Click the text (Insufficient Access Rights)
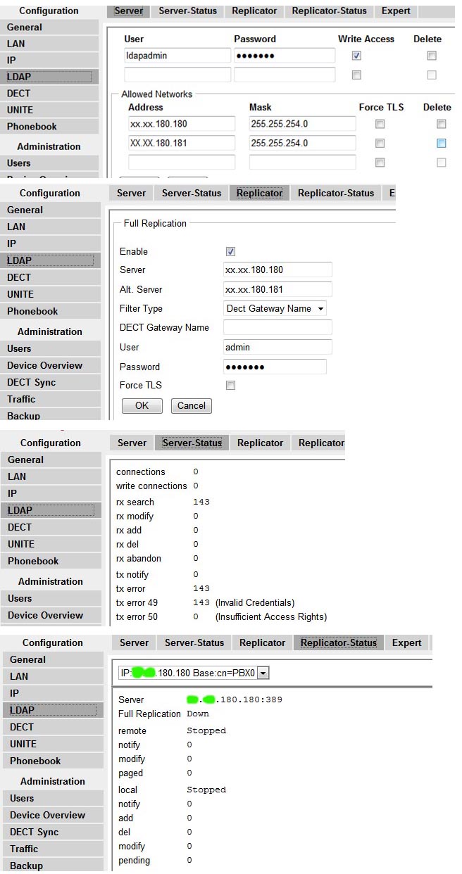 [271, 616]
